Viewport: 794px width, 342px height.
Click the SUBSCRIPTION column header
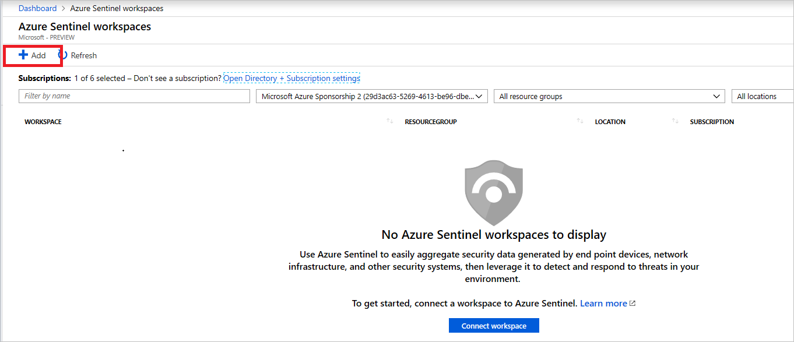(712, 122)
